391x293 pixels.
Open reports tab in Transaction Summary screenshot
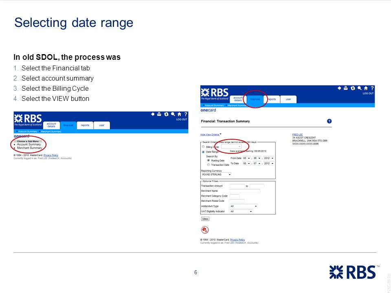click(x=272, y=99)
